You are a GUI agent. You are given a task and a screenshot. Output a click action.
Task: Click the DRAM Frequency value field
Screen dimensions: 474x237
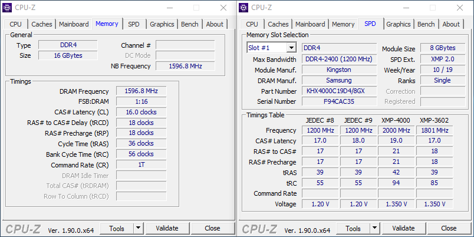pyautogui.click(x=141, y=91)
